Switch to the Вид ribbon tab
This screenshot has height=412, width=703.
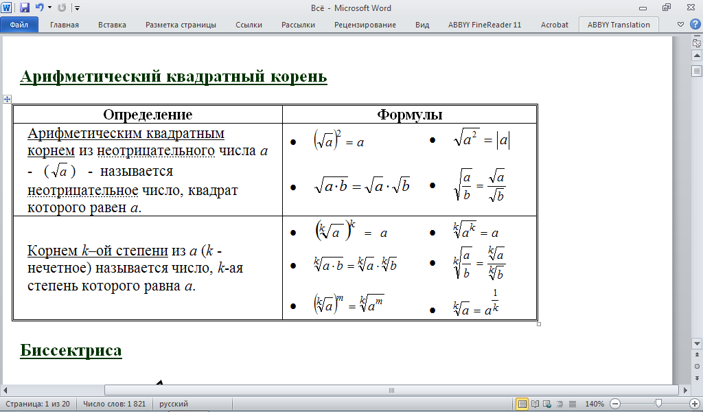[x=422, y=25]
